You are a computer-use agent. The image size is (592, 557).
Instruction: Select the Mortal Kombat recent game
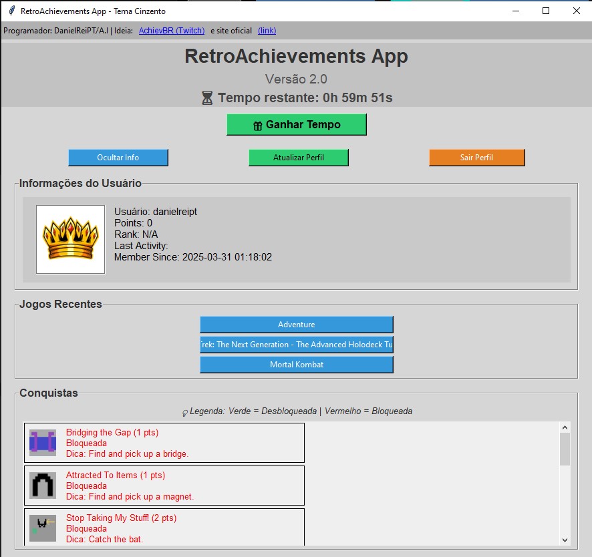(297, 365)
